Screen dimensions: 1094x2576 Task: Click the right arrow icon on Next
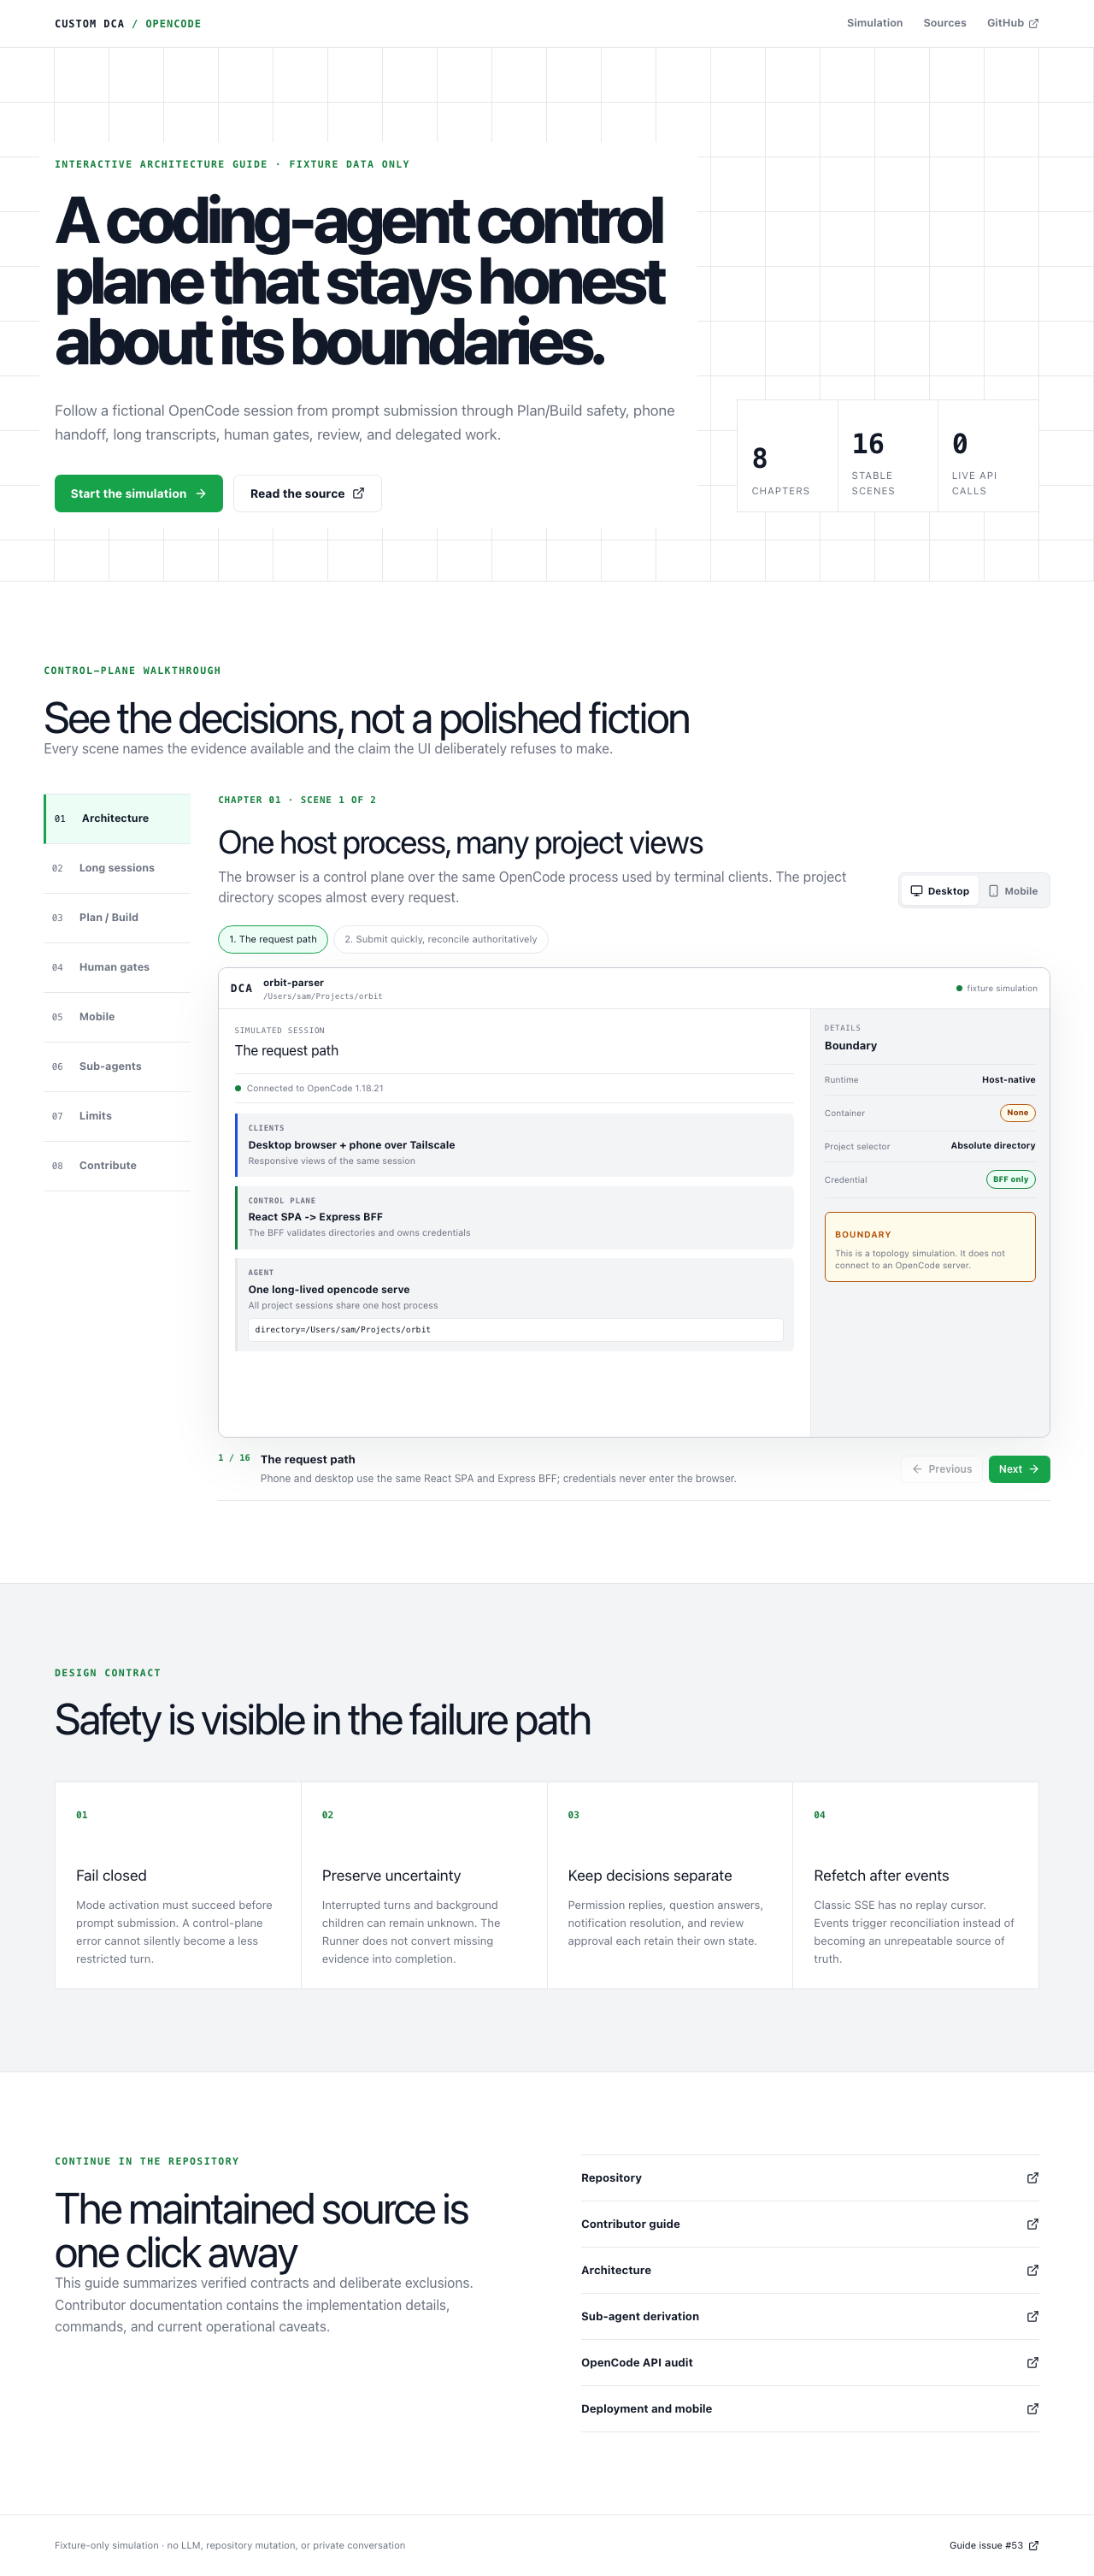point(1033,1469)
